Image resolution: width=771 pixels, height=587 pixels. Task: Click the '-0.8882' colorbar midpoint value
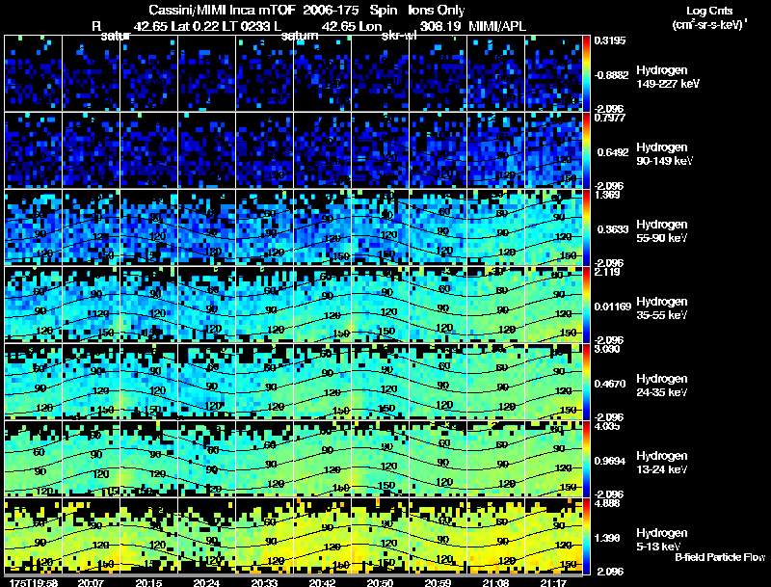coord(611,75)
